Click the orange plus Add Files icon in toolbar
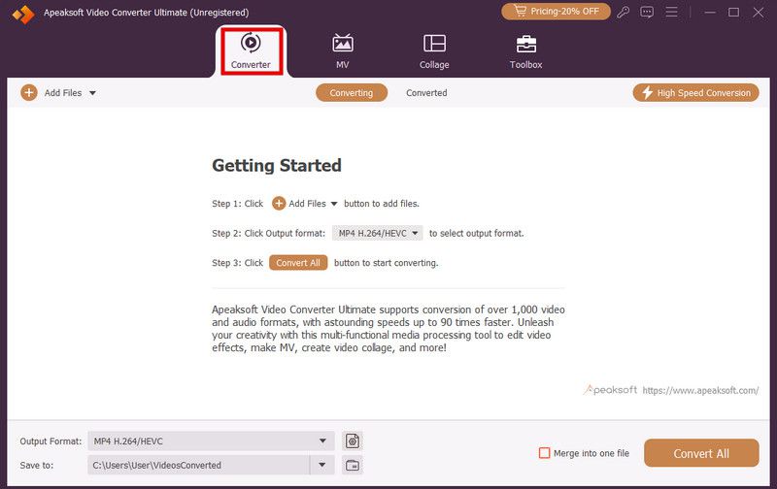The width and height of the screenshot is (777, 489). point(29,92)
